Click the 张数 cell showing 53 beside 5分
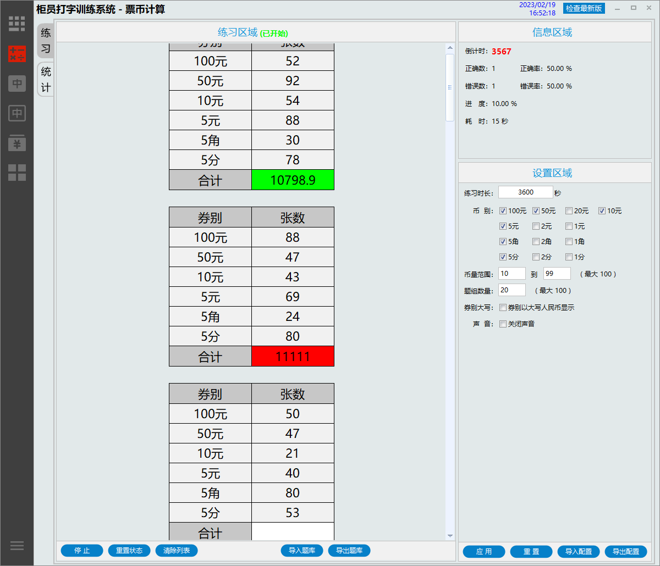The image size is (660, 566). point(293,513)
